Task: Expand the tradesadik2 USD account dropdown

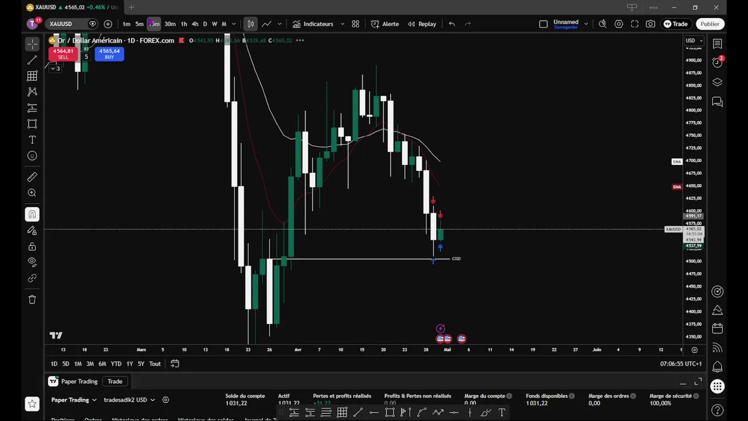Action: [x=129, y=400]
